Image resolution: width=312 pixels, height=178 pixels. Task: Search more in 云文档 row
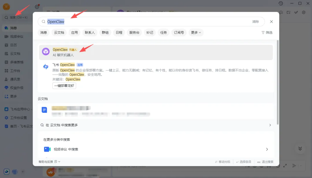coord(156,125)
